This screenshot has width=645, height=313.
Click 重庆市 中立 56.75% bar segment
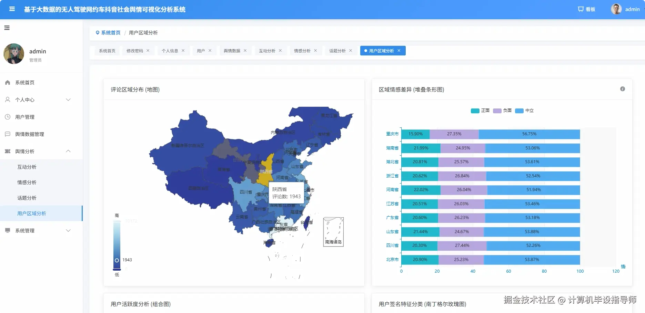coord(529,134)
